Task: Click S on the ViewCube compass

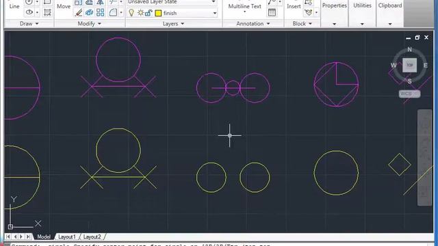Action: point(409,81)
